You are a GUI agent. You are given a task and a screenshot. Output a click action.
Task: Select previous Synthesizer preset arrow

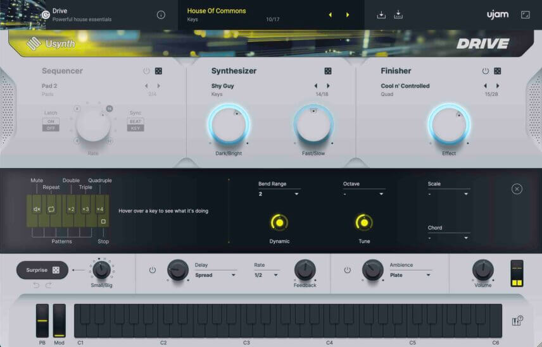pyautogui.click(x=315, y=86)
